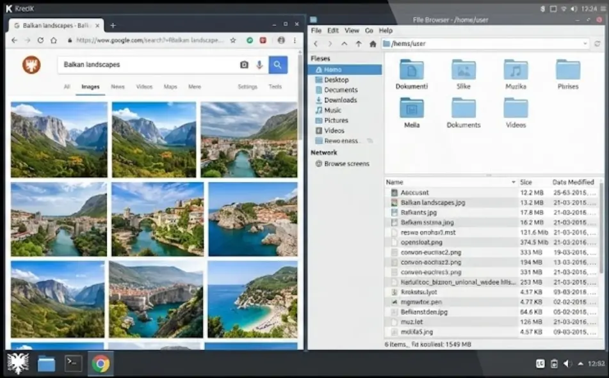Open the Muzika folder

[x=516, y=75]
